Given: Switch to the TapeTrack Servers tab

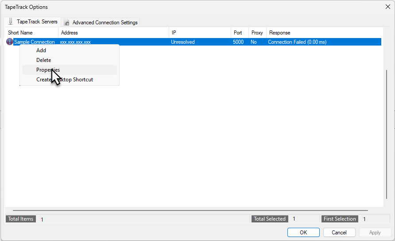Looking at the screenshot, I should pyautogui.click(x=32, y=22).
